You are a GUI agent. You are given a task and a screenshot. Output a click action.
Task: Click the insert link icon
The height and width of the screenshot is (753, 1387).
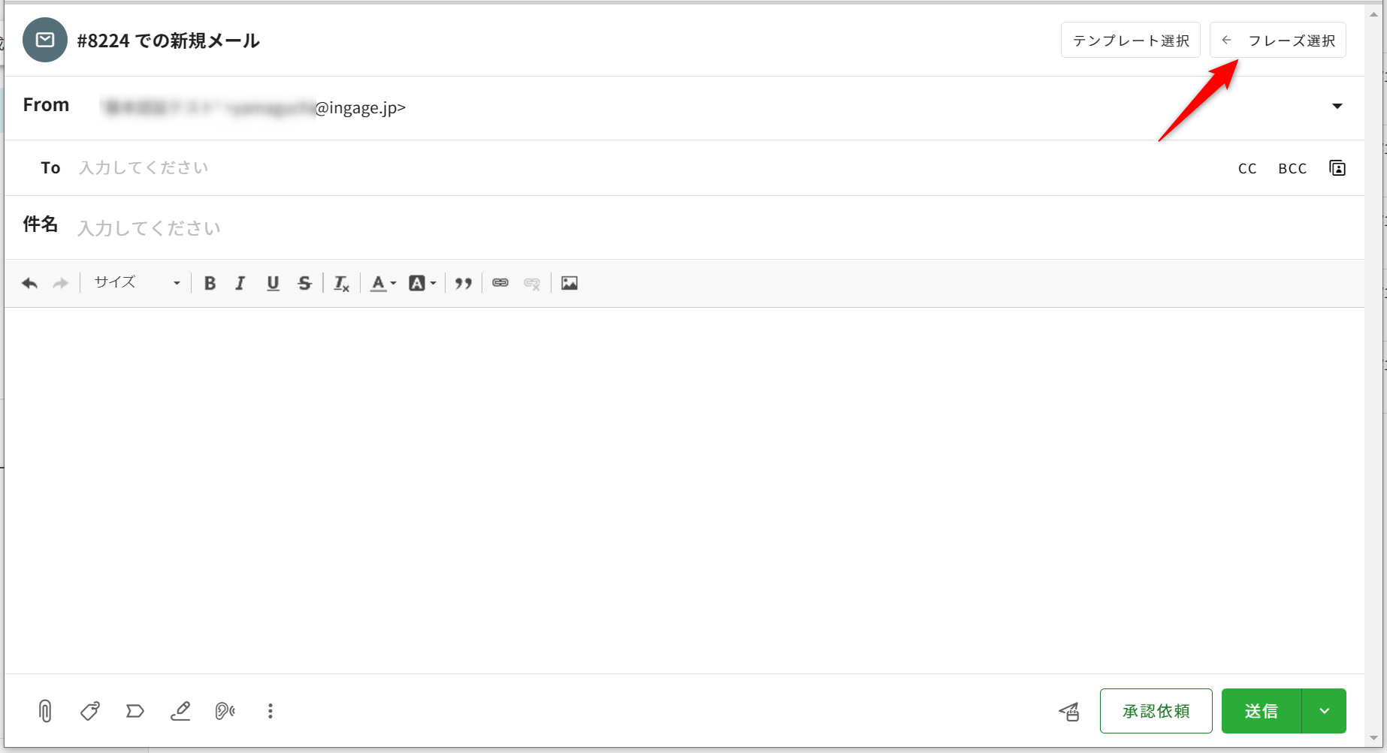coord(500,283)
